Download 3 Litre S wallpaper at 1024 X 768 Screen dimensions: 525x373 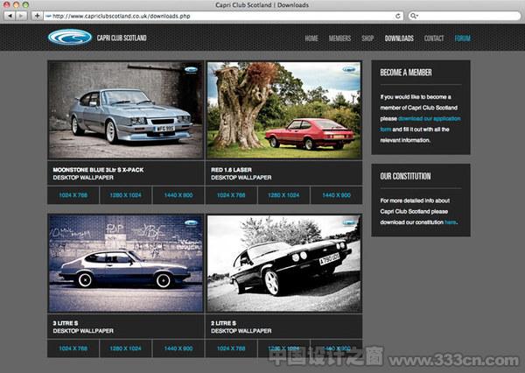coord(73,348)
